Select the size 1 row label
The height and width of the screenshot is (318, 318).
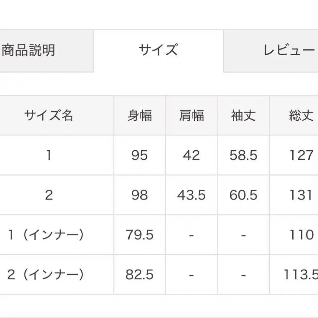49,155
